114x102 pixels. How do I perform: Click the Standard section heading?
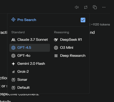tap(18, 32)
